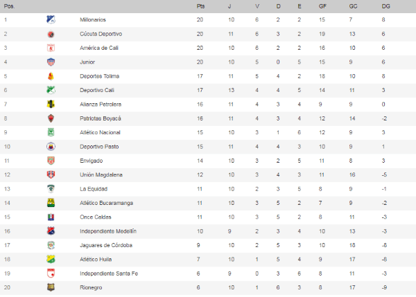Image resolution: width=416 pixels, height=297 pixels.
Task: Click the Atlético Bucaramanga crest
Action: coord(51,203)
